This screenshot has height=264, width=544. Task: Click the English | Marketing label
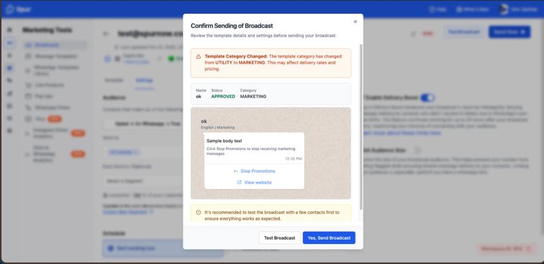tap(217, 127)
